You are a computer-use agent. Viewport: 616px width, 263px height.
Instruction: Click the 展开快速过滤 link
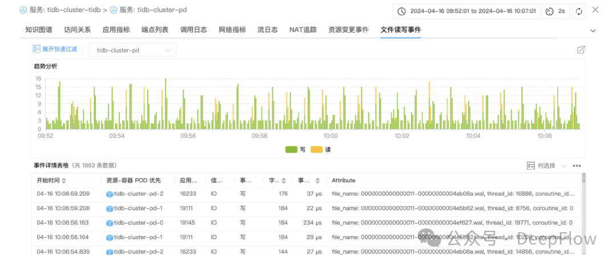click(60, 49)
